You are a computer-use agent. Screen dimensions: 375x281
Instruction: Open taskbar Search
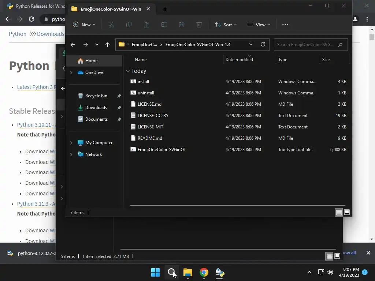click(x=171, y=272)
